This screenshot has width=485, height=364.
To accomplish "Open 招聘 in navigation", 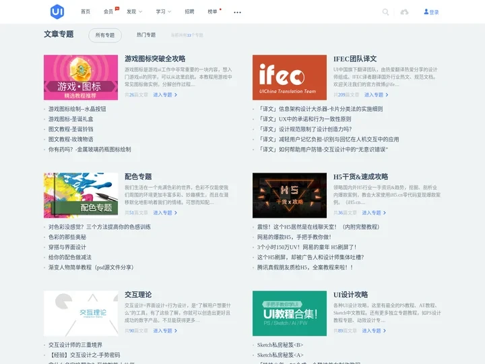I will [189, 11].
